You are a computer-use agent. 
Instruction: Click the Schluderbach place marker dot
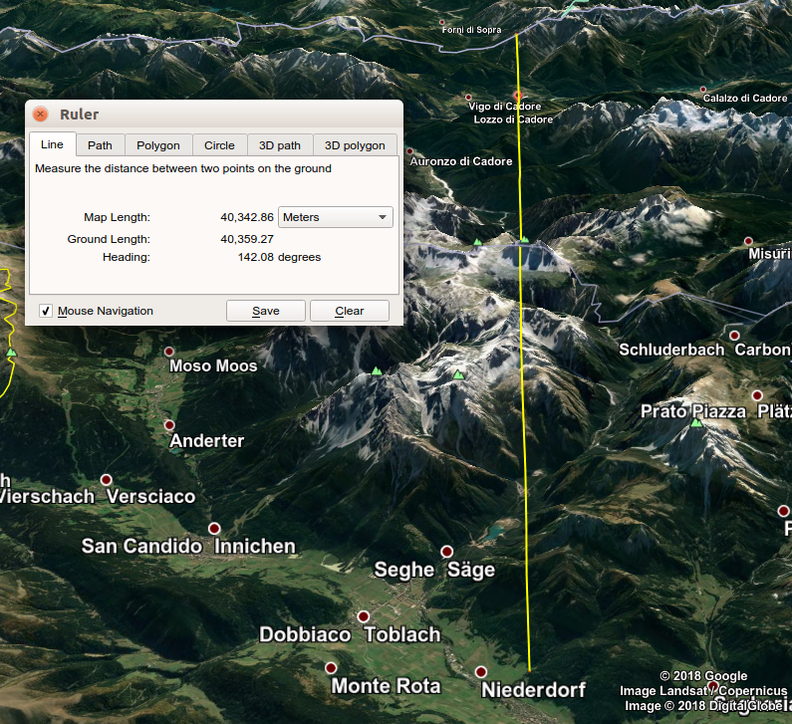tap(734, 336)
